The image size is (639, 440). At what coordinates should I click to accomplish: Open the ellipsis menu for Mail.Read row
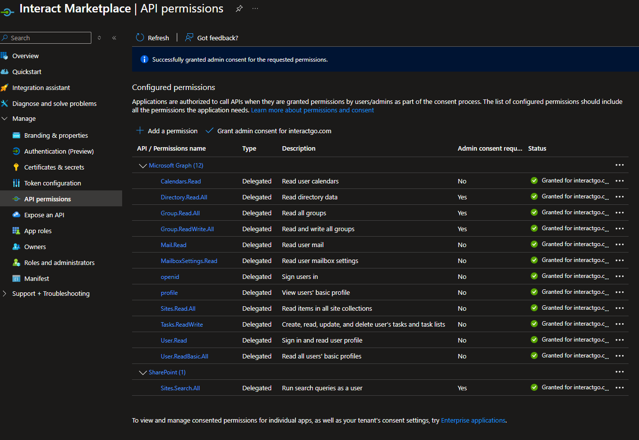pyautogui.click(x=620, y=245)
